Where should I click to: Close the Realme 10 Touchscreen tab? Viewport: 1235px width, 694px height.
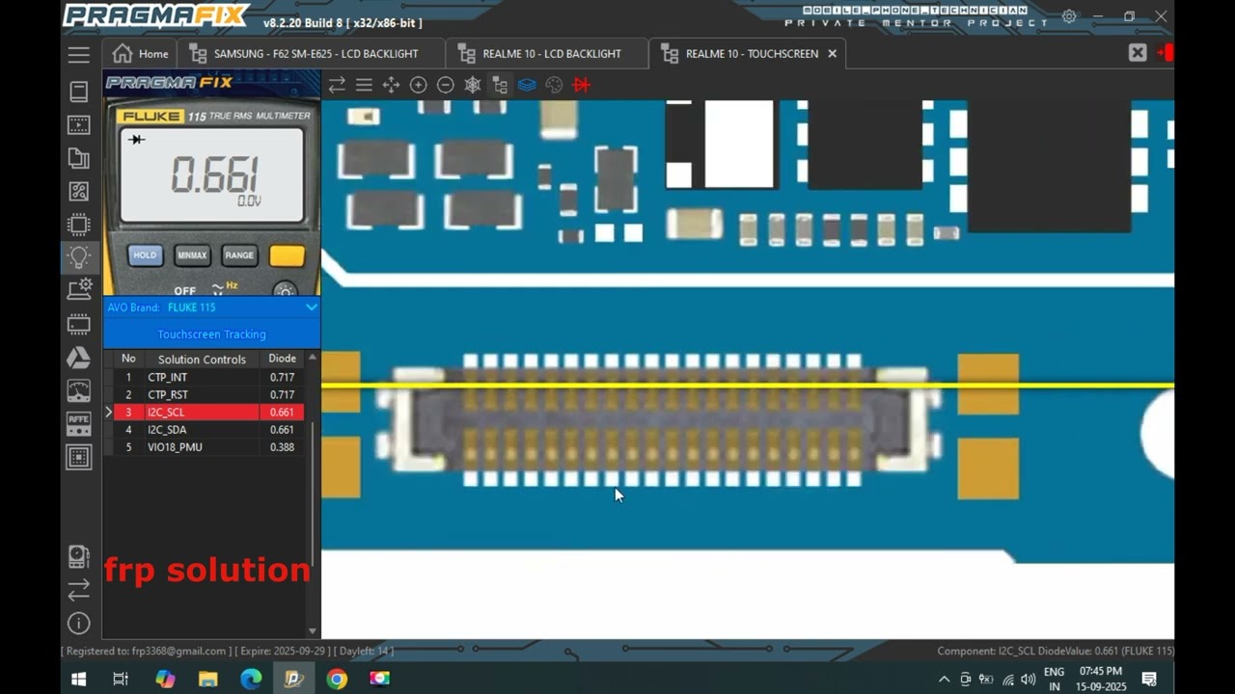(832, 54)
